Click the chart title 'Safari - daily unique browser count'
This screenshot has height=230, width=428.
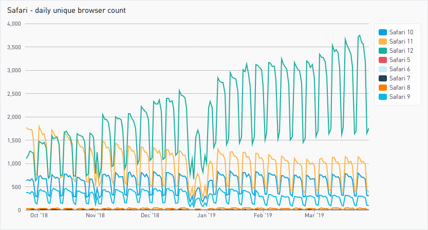click(x=66, y=11)
